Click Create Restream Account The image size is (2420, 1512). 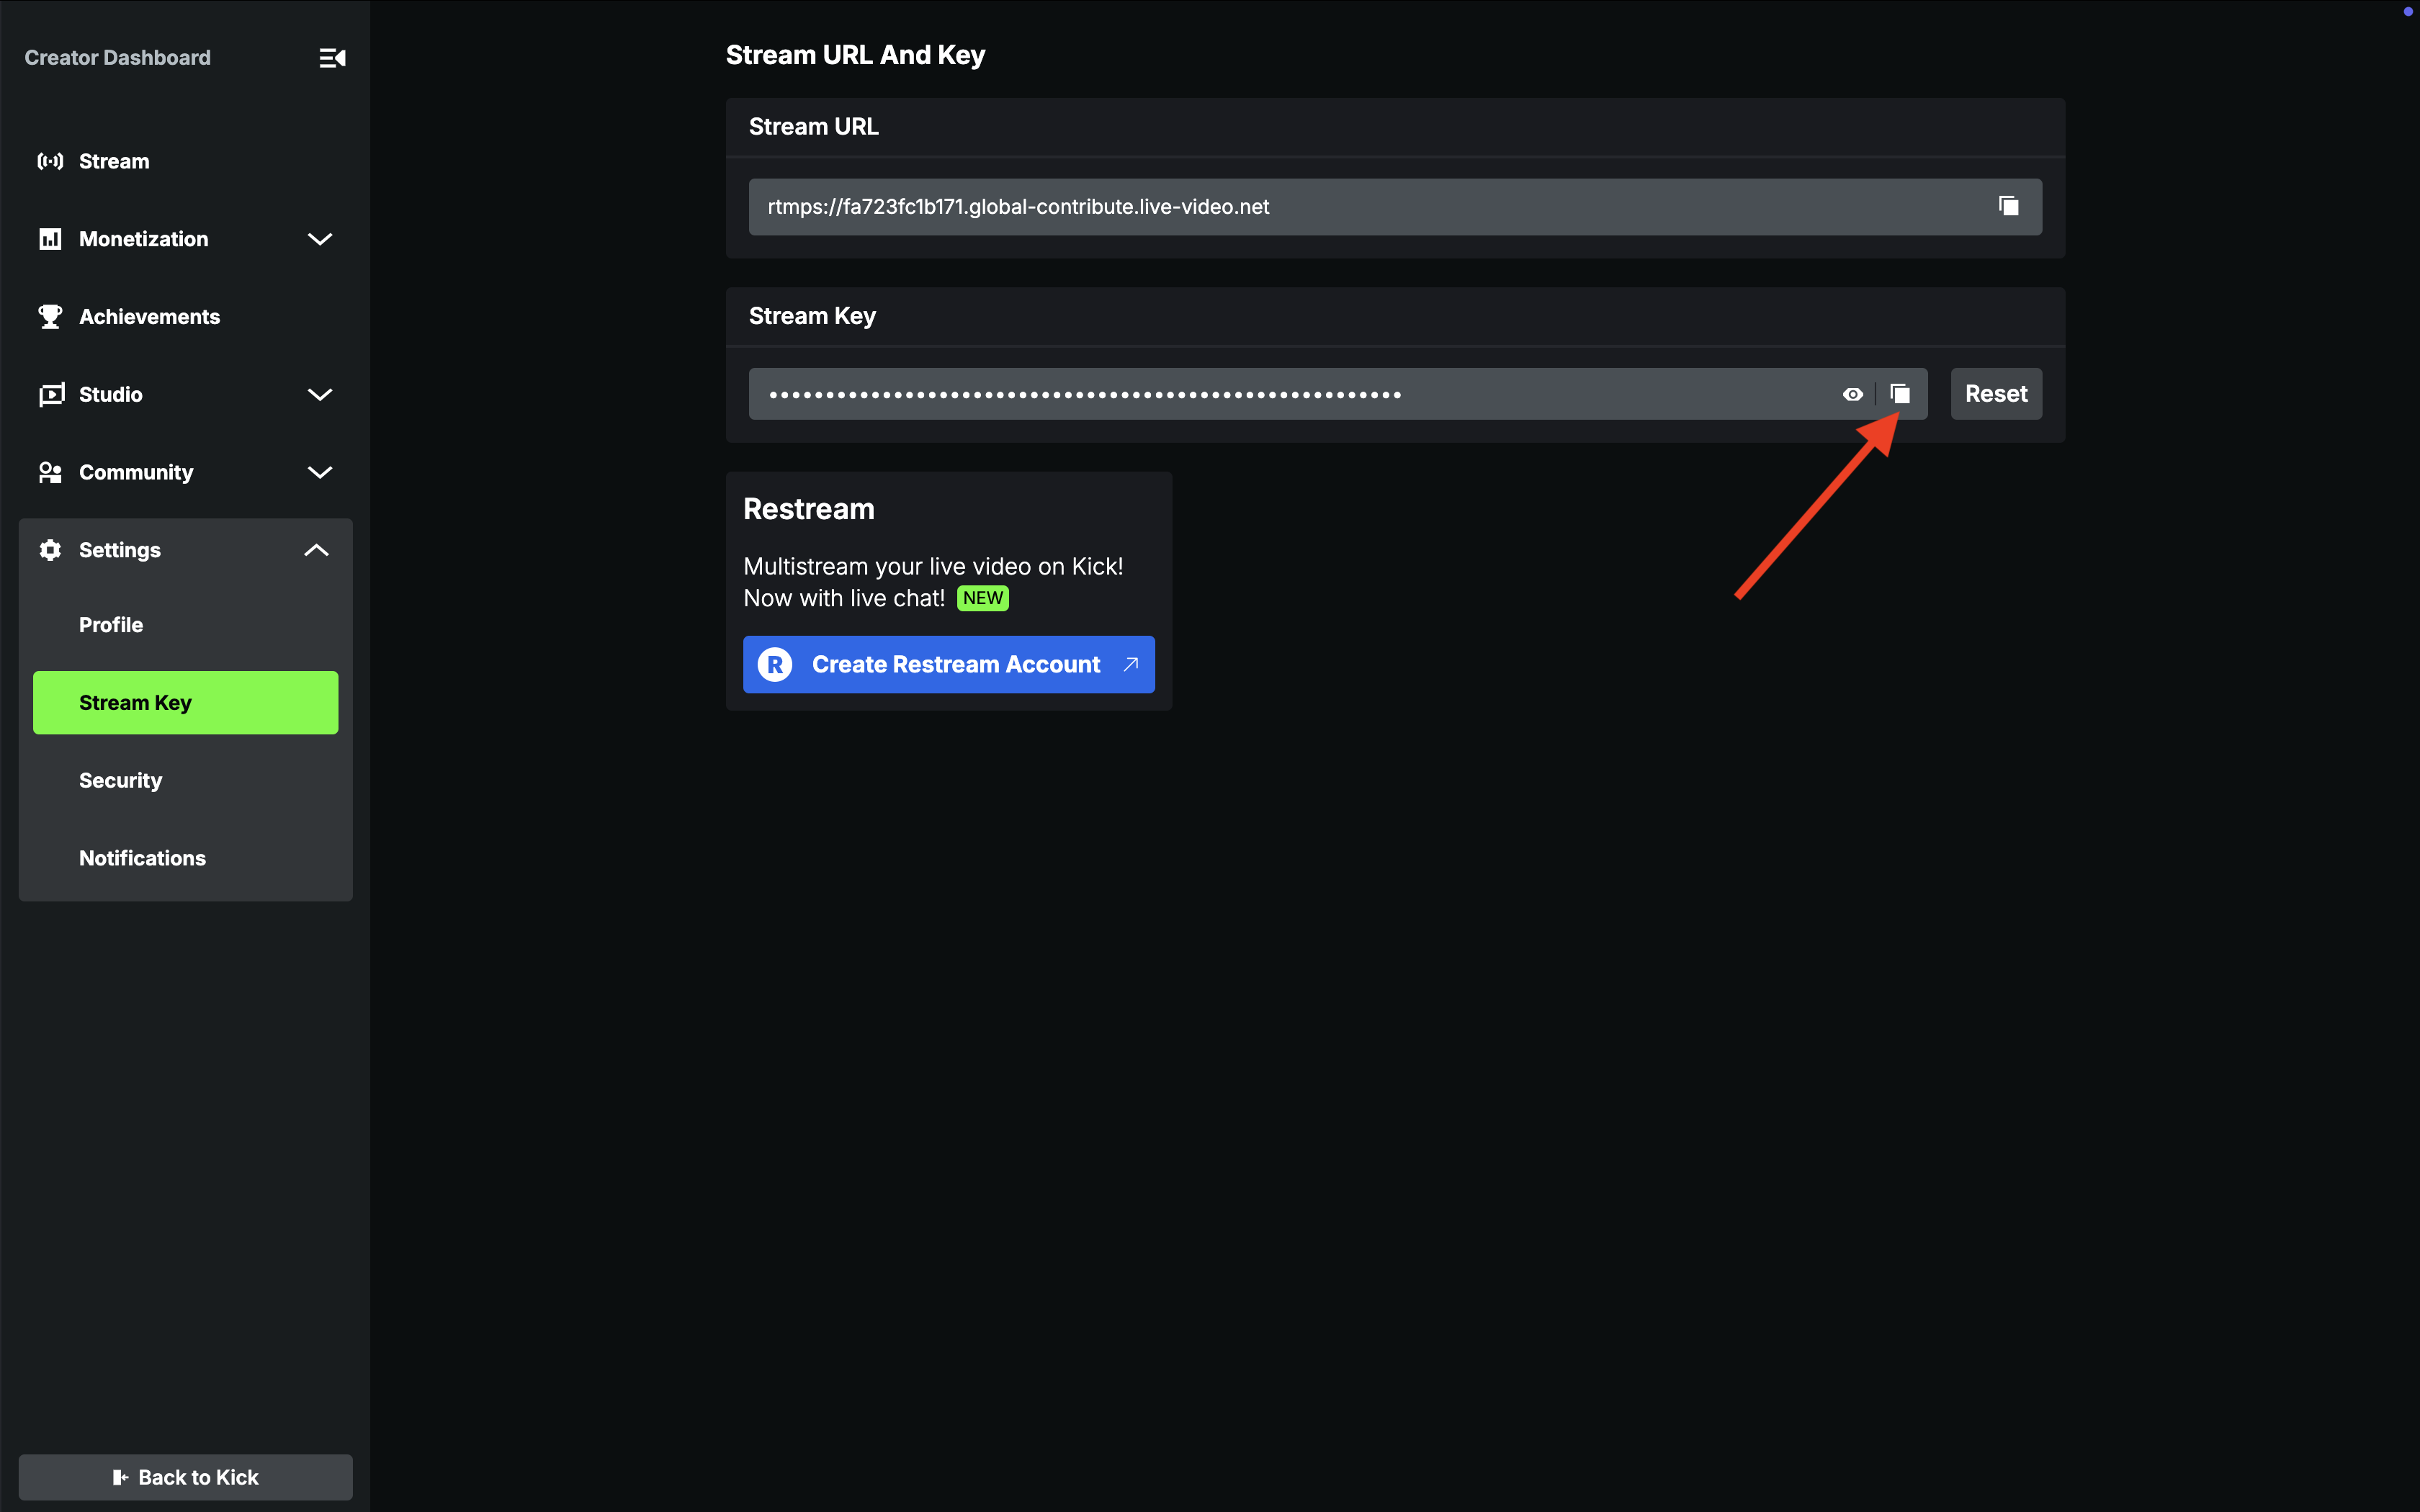click(948, 664)
